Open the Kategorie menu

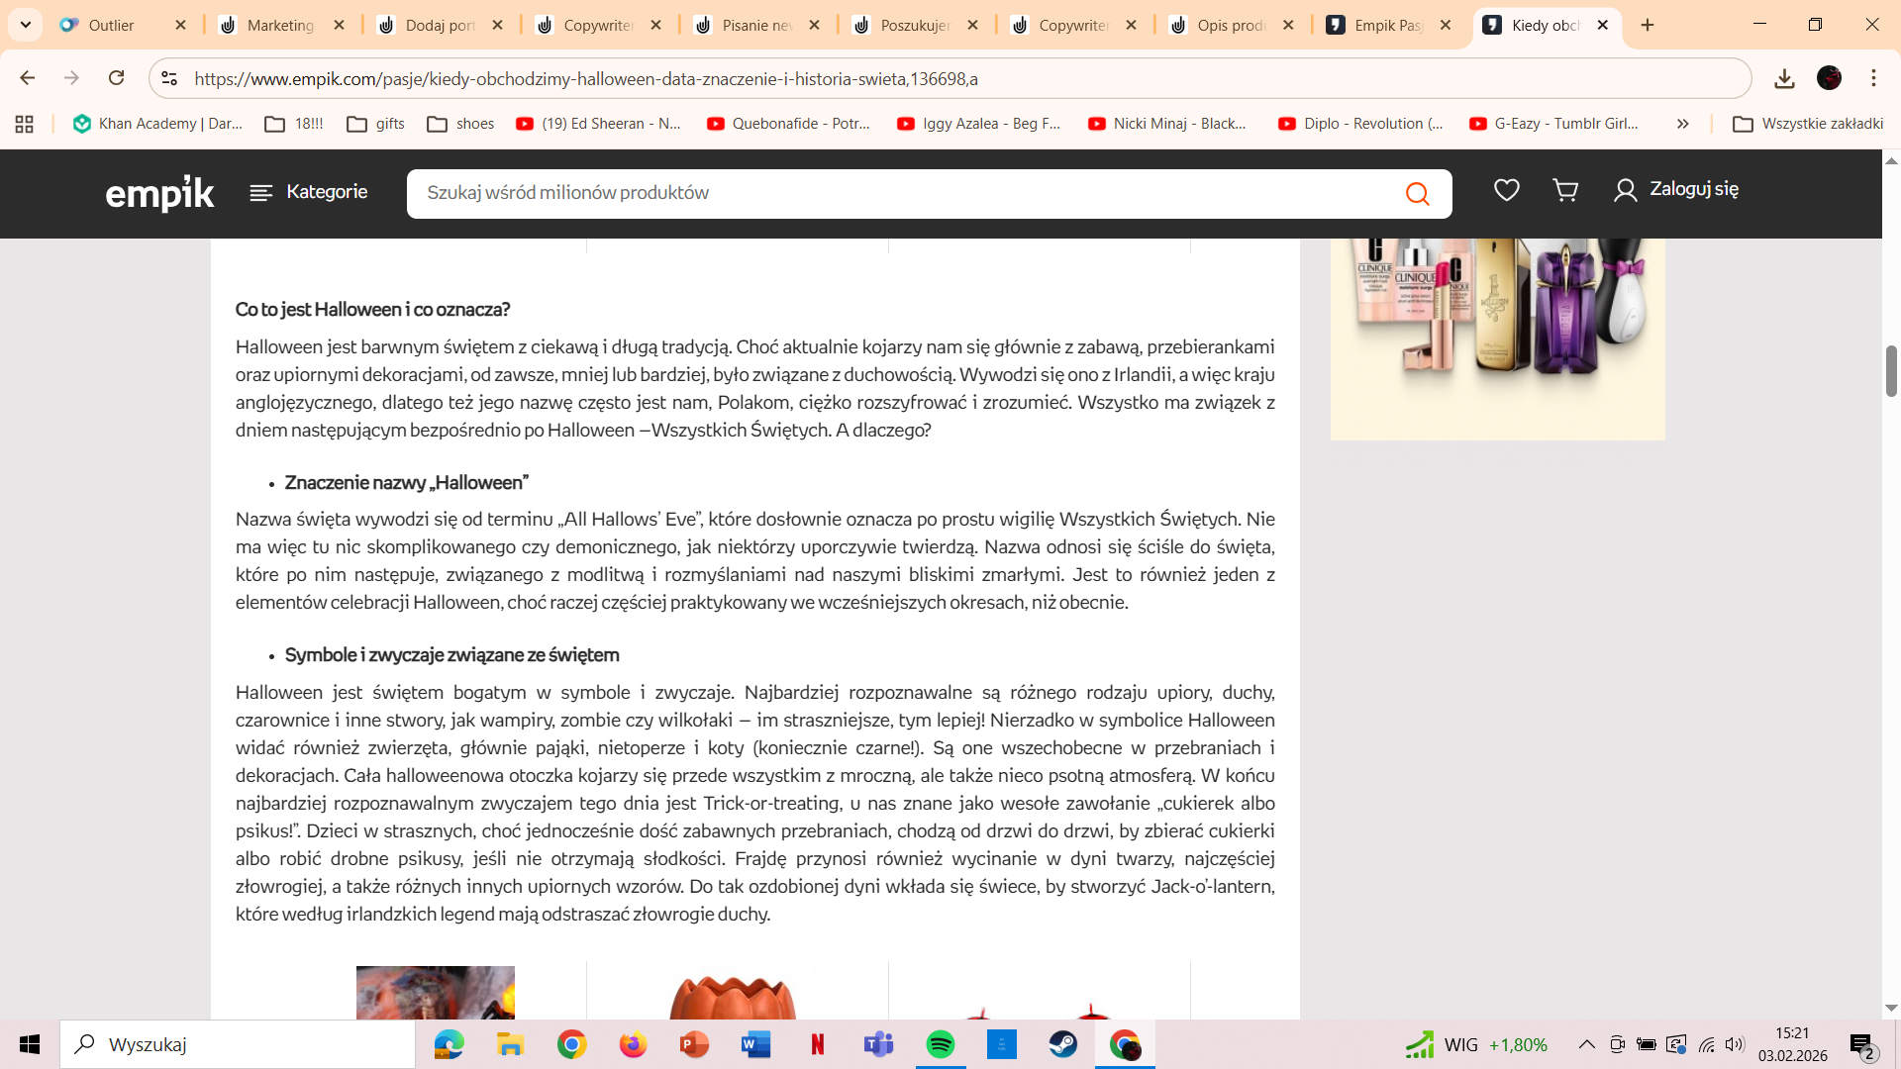[308, 192]
